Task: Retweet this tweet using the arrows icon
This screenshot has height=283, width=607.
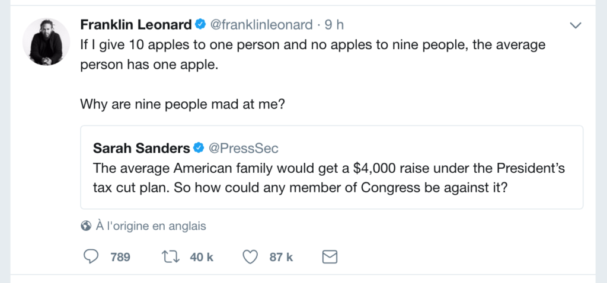Action: coord(170,256)
